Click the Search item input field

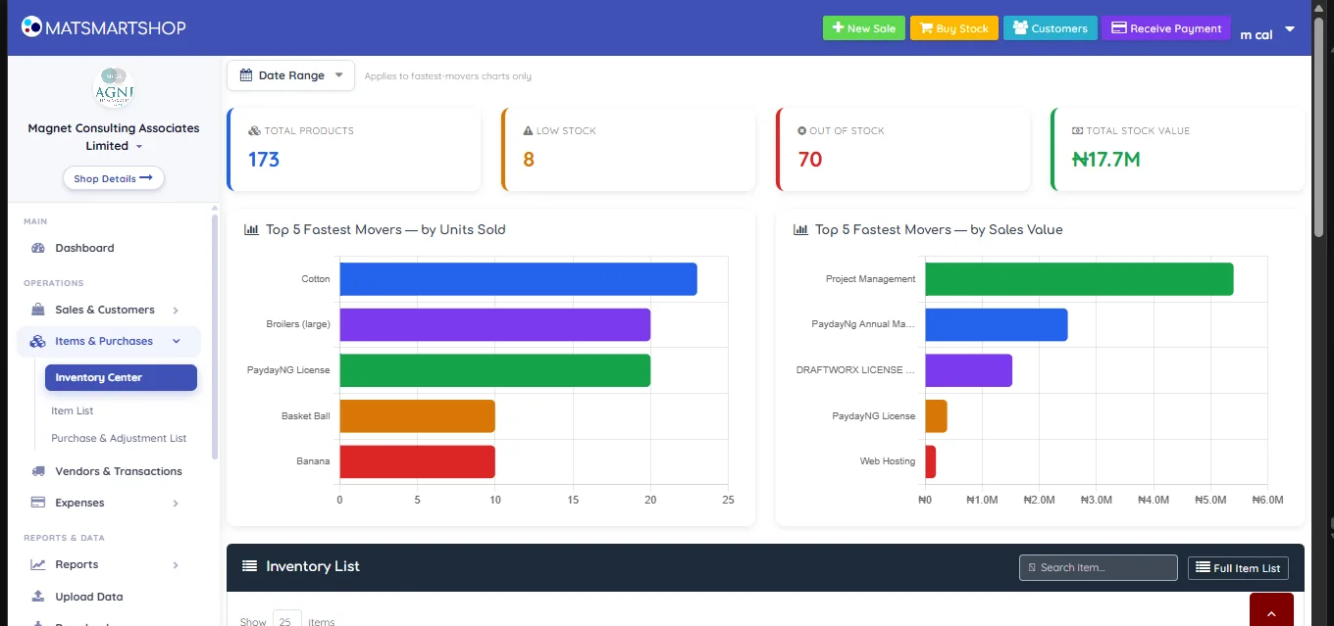[1099, 567]
